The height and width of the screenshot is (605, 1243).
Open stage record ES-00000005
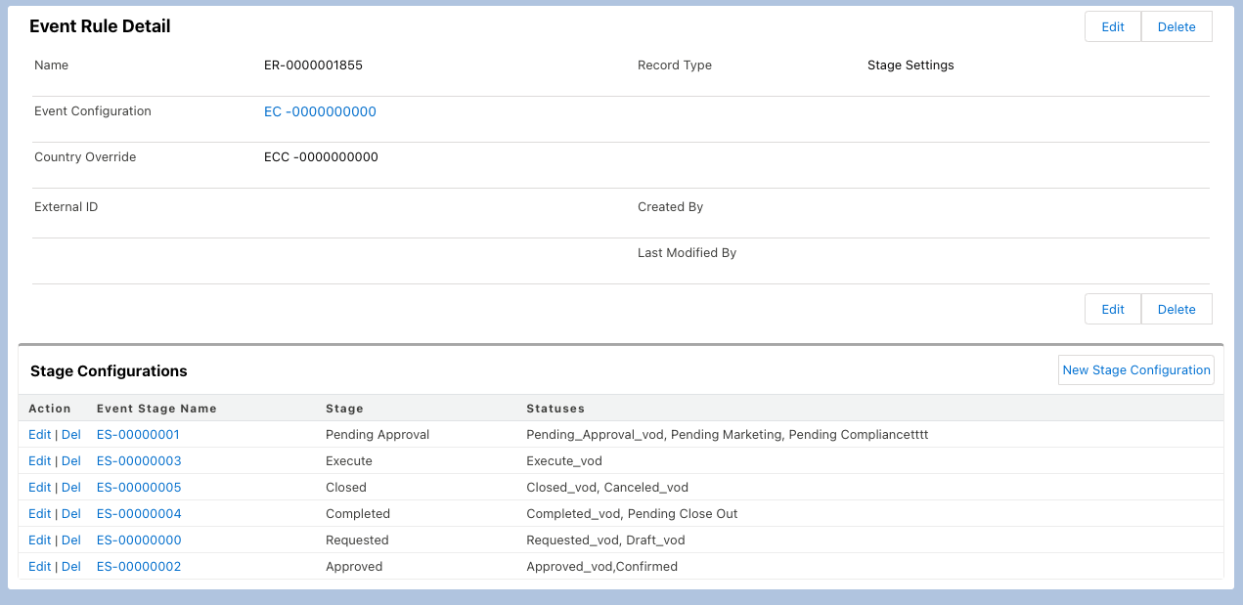coord(138,487)
